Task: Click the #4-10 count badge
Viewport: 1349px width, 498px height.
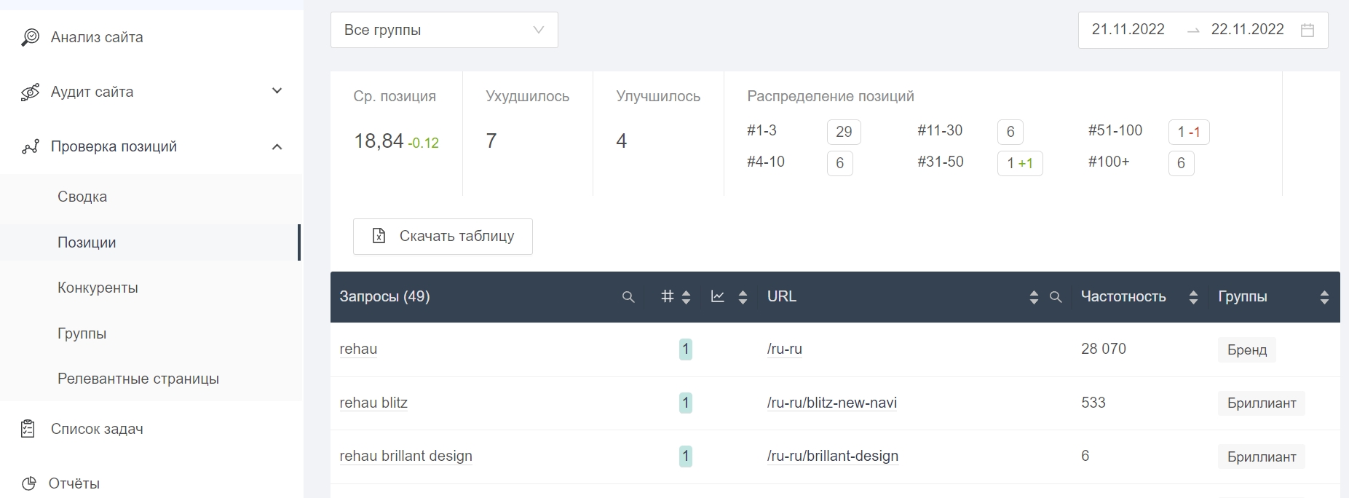Action: [839, 163]
